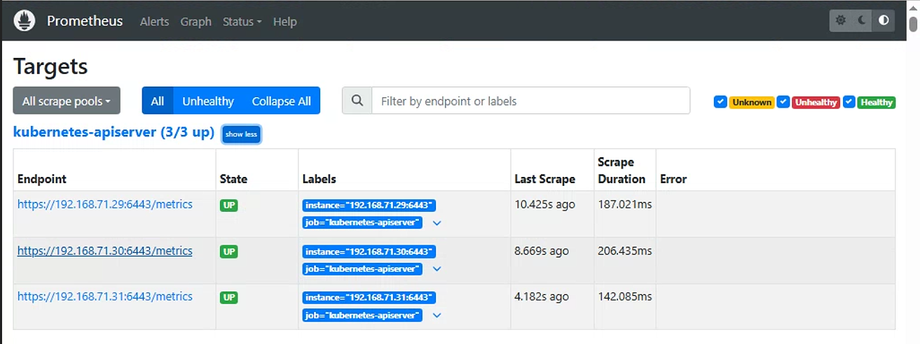Click the 206.435ms scrape duration

click(625, 250)
